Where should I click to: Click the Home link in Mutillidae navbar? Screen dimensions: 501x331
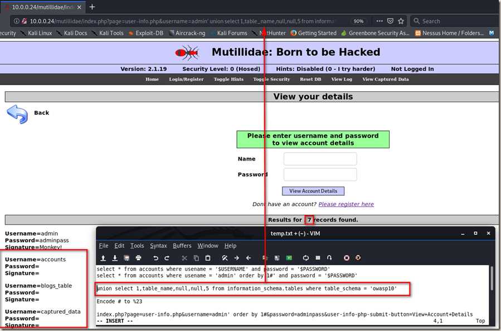click(152, 79)
